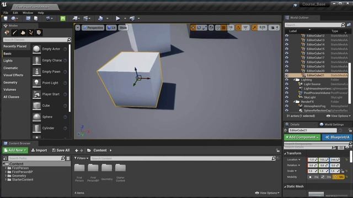The image size is (353, 198).
Task: Pick Point Light from the placement list
Action: (50, 83)
